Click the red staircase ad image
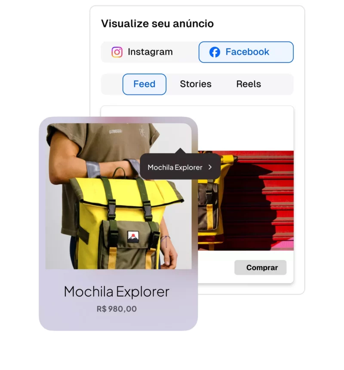The image size is (344, 370). pyautogui.click(x=246, y=200)
